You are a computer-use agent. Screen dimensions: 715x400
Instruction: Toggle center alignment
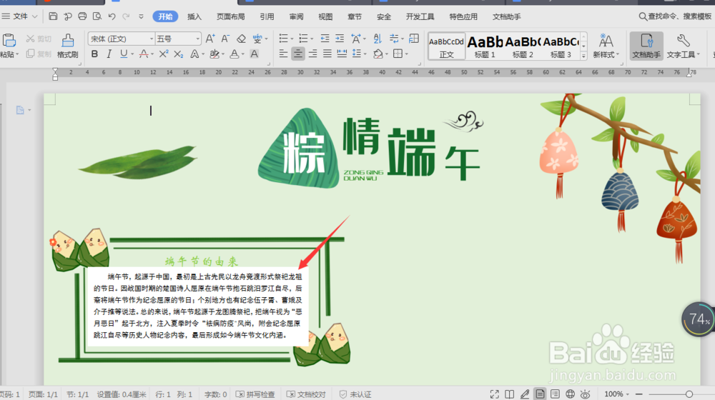[297, 54]
